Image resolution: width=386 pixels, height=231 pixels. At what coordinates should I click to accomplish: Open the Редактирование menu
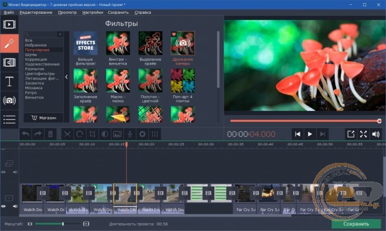coord(36,12)
